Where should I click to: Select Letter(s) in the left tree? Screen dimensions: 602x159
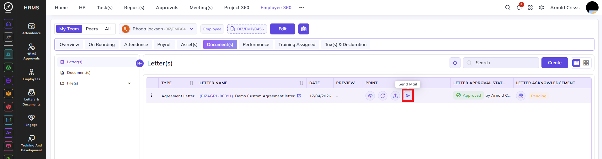click(96, 62)
